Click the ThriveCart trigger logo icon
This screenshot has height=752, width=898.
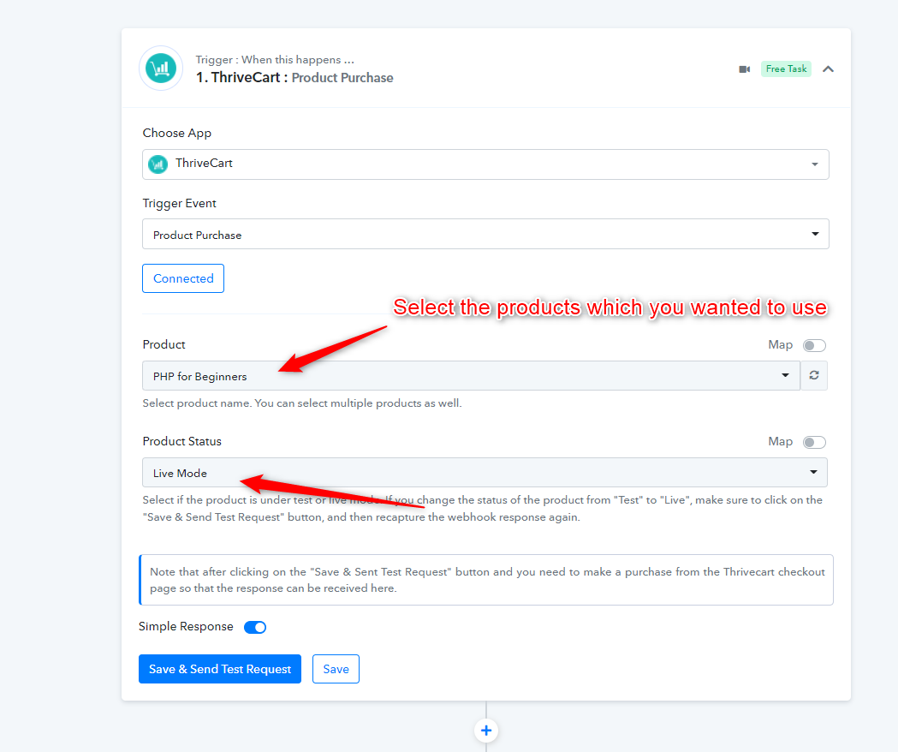pyautogui.click(x=161, y=69)
